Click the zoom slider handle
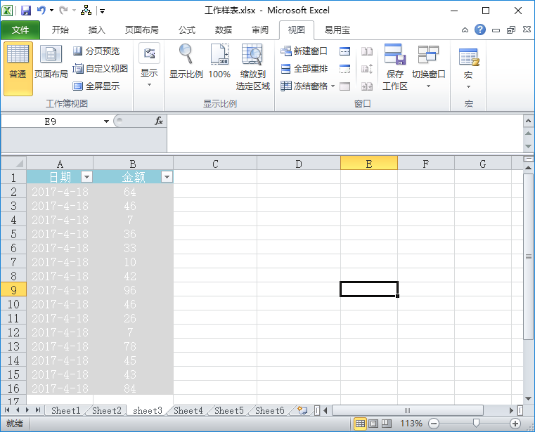 [x=476, y=424]
